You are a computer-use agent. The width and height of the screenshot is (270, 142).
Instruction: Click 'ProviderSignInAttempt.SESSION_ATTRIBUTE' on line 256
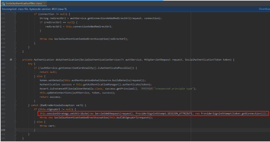tap(164, 113)
